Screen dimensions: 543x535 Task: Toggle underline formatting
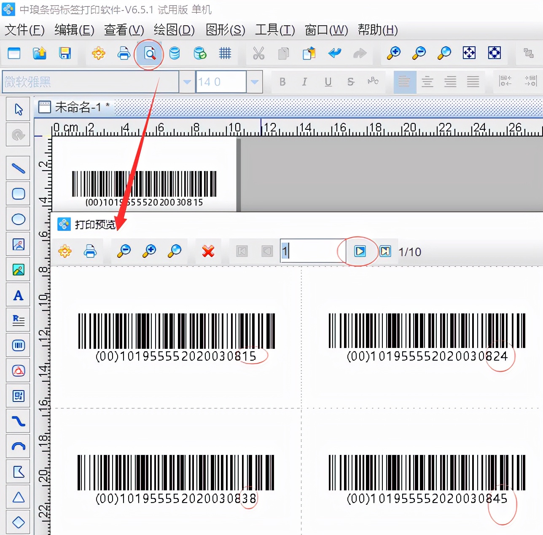point(328,82)
